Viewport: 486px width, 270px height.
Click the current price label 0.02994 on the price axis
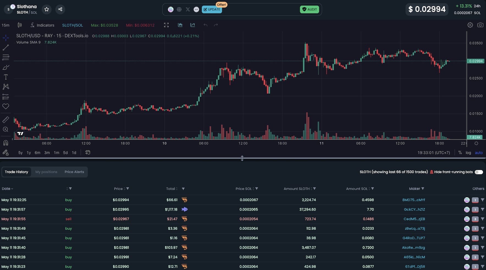476,61
